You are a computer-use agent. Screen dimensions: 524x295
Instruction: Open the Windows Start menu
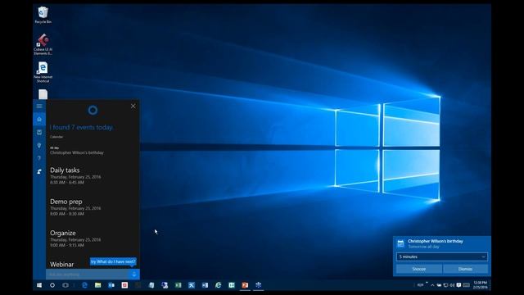coord(39,285)
